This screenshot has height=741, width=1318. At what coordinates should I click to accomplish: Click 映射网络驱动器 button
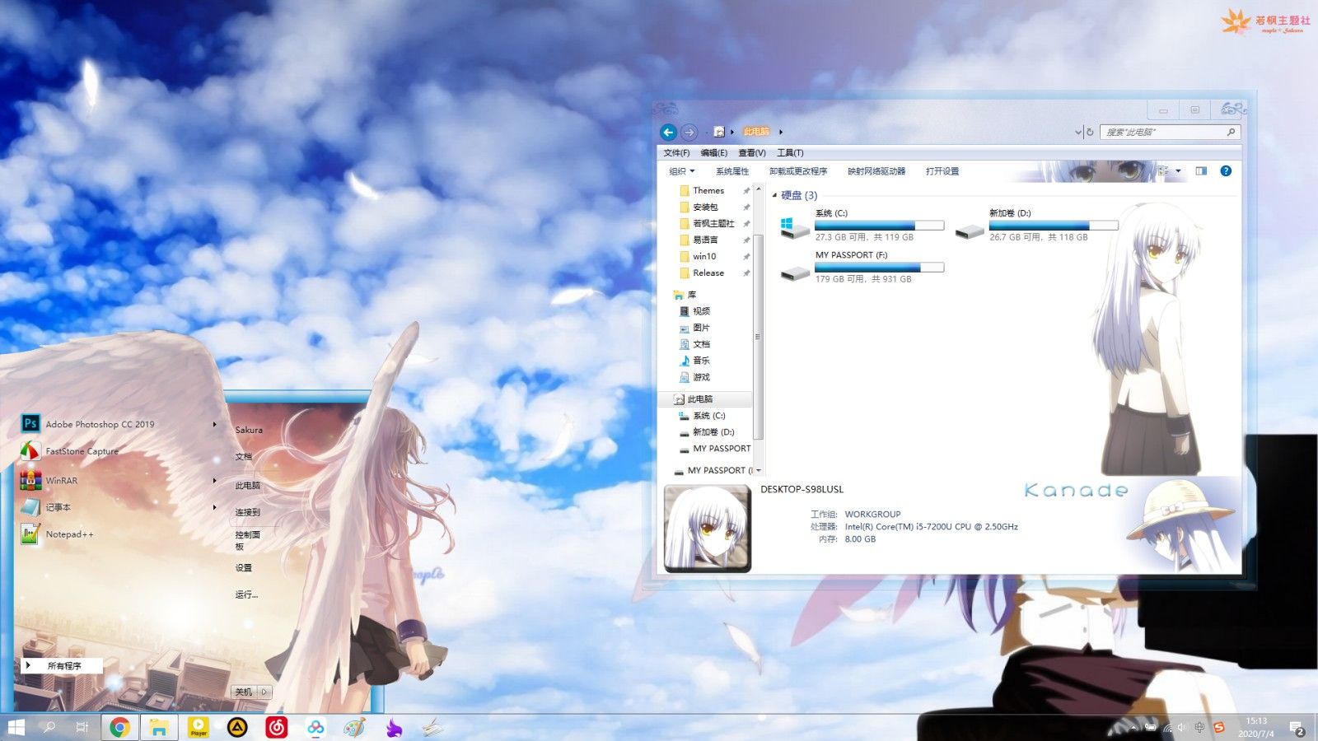[876, 171]
